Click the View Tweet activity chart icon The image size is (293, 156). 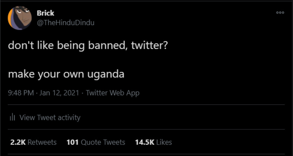(x=12, y=117)
